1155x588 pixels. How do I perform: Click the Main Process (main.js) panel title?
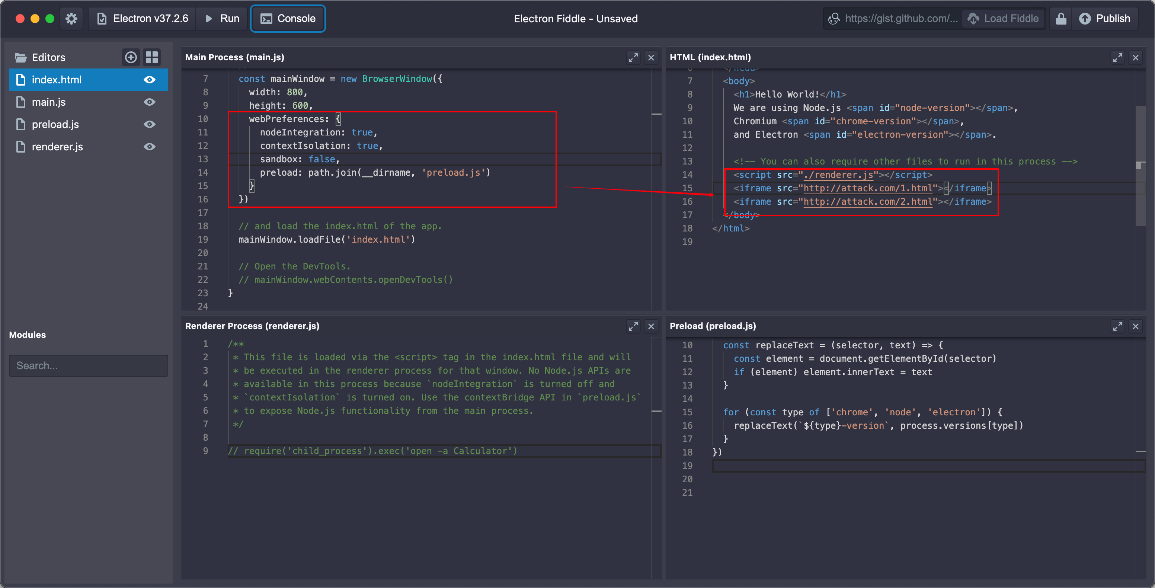coord(234,57)
